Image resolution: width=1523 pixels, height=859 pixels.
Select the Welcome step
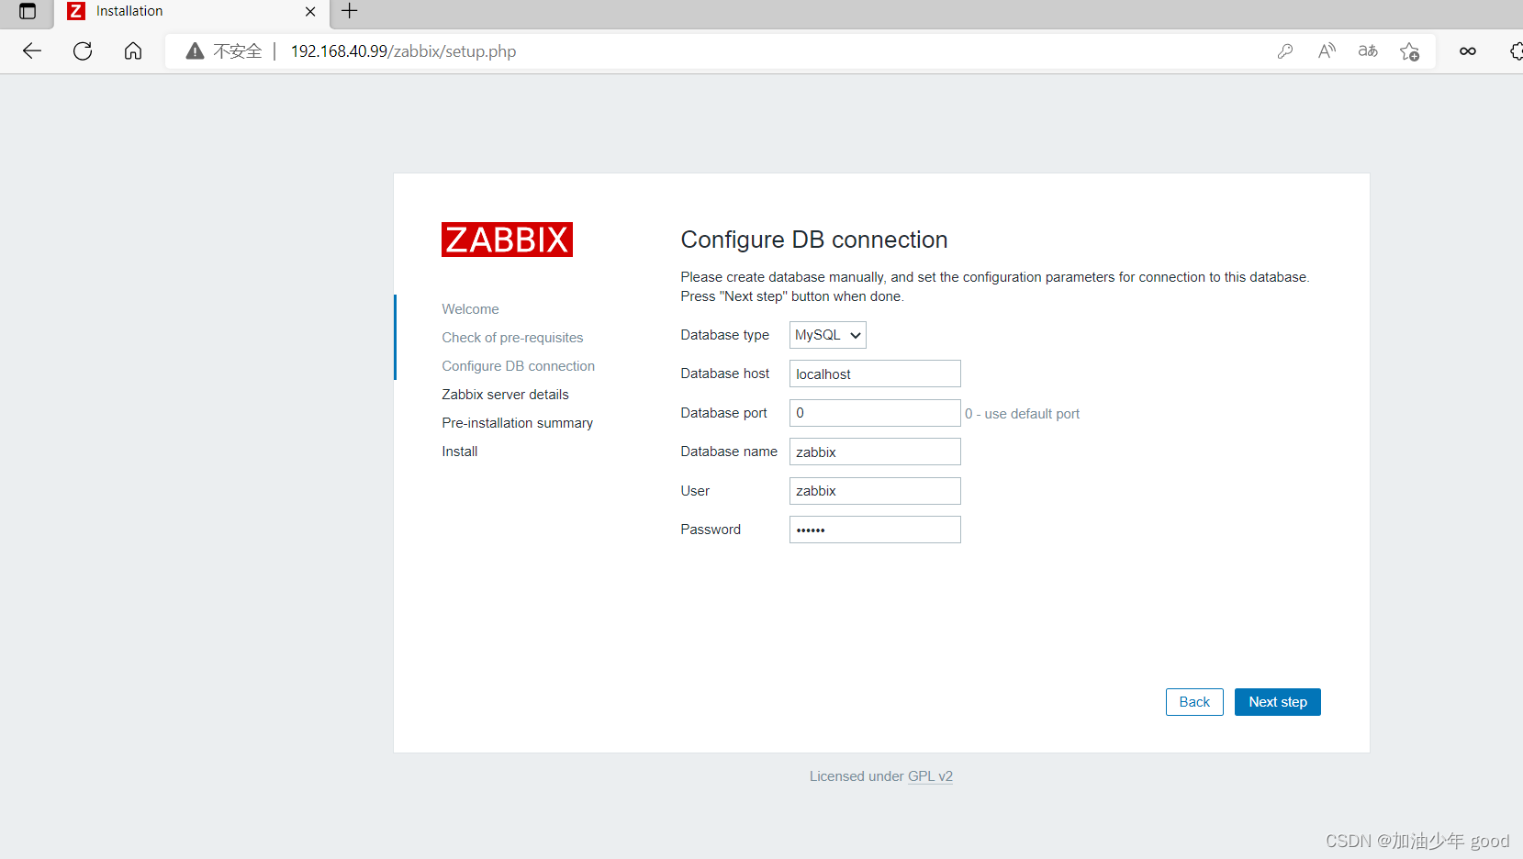pyautogui.click(x=470, y=309)
